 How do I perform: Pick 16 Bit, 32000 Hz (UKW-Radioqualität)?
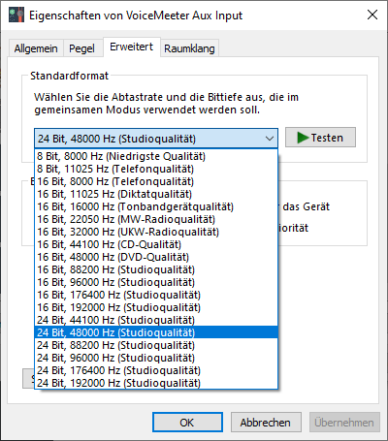(x=156, y=232)
